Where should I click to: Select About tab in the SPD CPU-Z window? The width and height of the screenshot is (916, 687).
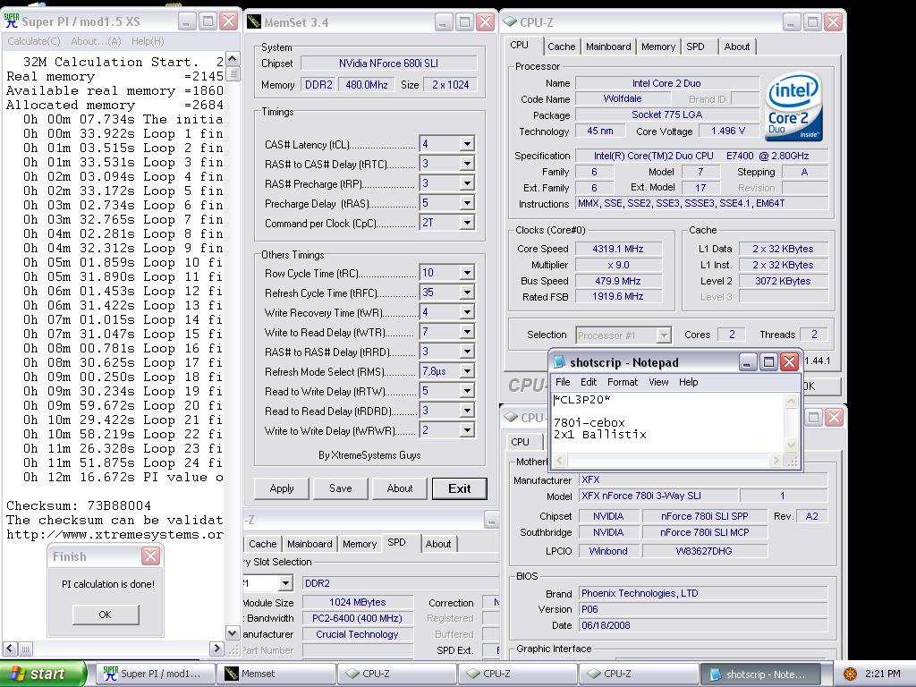click(438, 544)
